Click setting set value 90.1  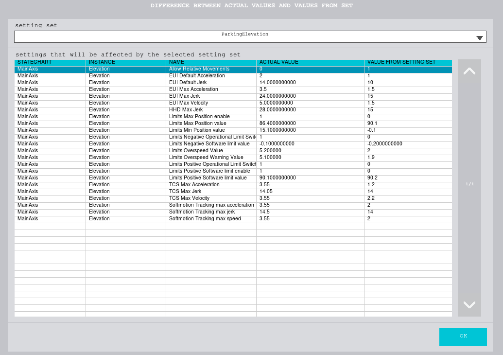tap(372, 123)
